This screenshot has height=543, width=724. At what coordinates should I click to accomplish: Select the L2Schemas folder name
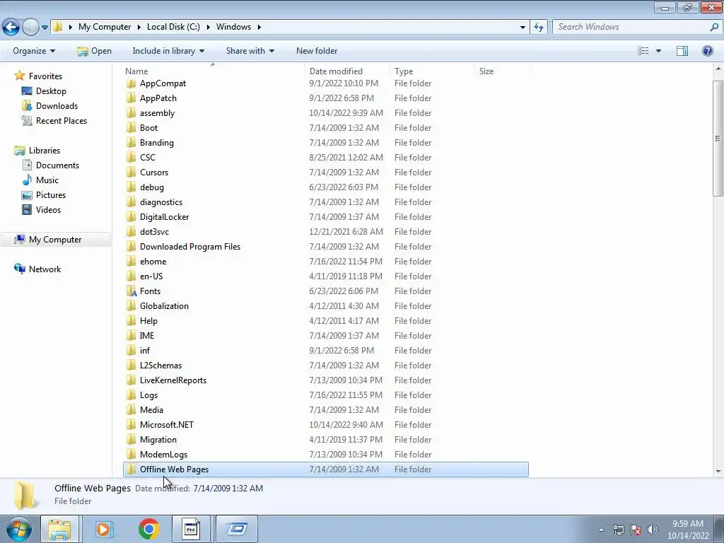tap(160, 366)
